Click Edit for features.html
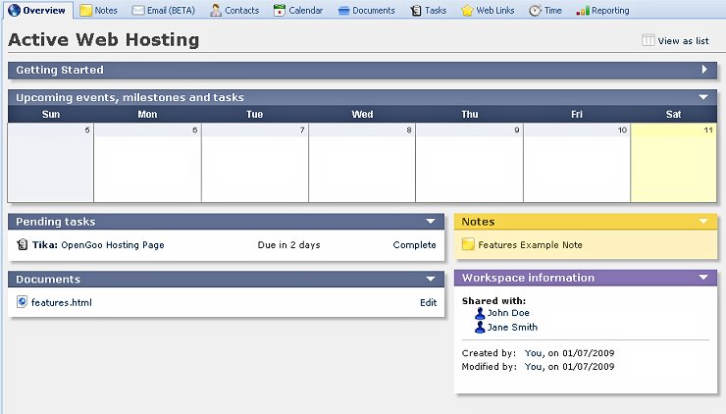This screenshot has height=414, width=726. [x=429, y=302]
